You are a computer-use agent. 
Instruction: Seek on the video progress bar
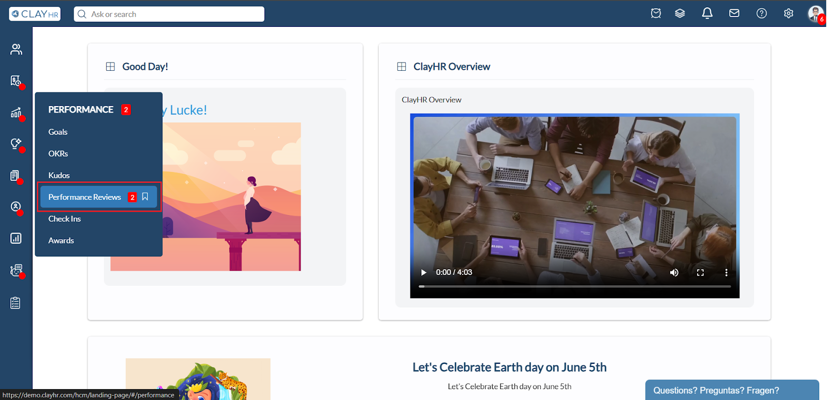574,286
